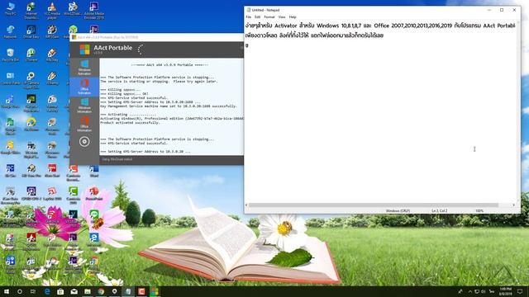This screenshot has width=529, height=297.
Task: Show hidden system tray icons
Action: (469, 291)
